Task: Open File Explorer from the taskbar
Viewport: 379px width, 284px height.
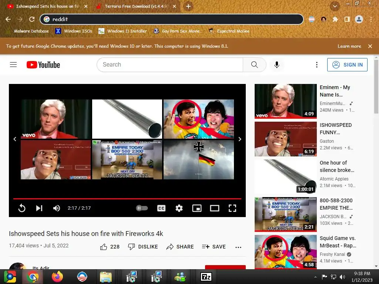Action: click(106, 277)
